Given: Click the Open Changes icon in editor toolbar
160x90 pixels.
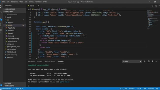Looking at the screenshot, I should click(x=152, y=6).
